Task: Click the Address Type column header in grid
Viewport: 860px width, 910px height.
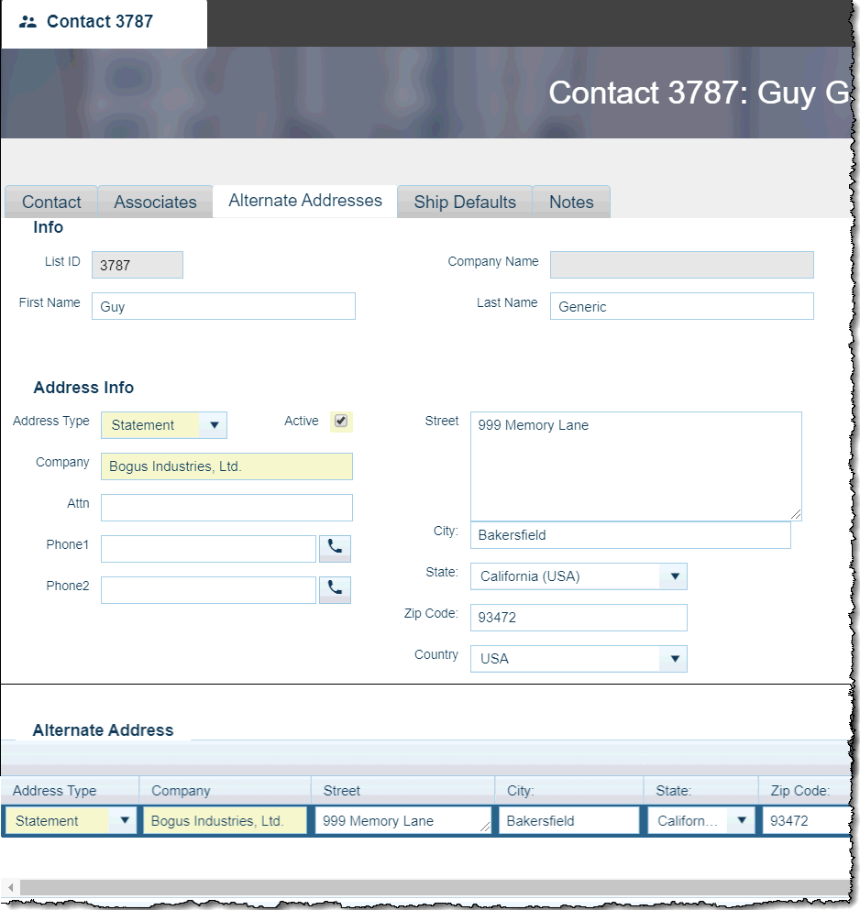Action: click(70, 791)
